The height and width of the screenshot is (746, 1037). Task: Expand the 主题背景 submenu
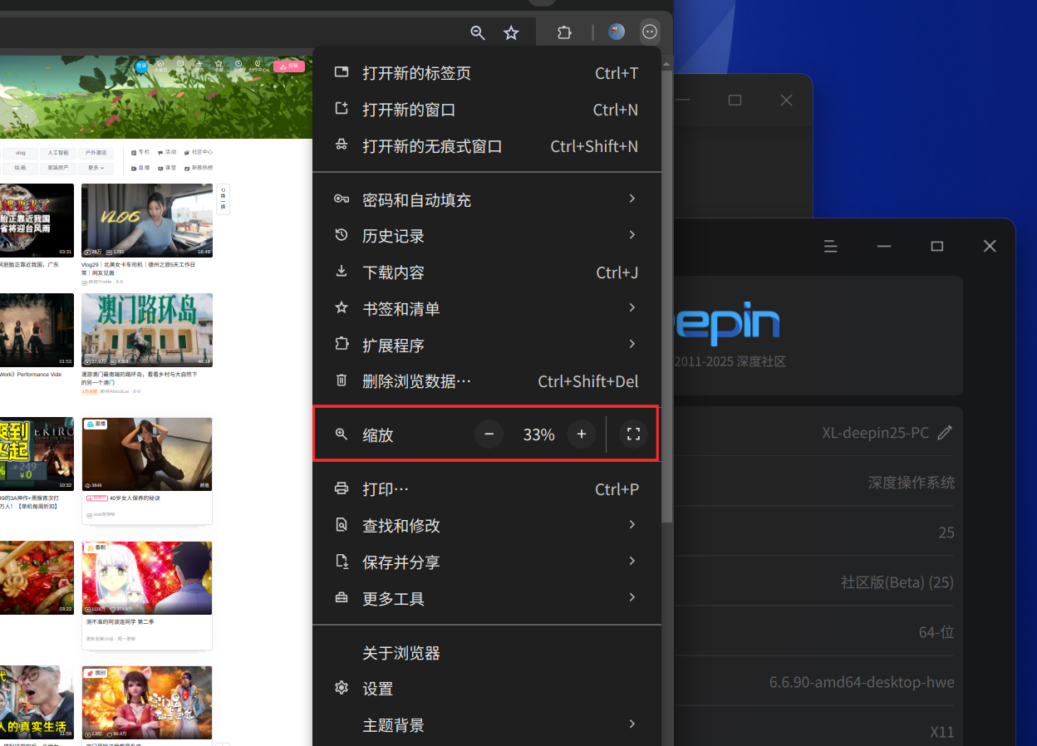point(487,725)
